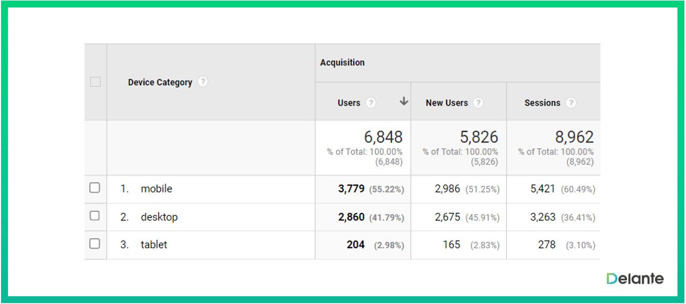Screen dimensions: 686x304
Task: Click the Delante logo
Action: [x=634, y=279]
